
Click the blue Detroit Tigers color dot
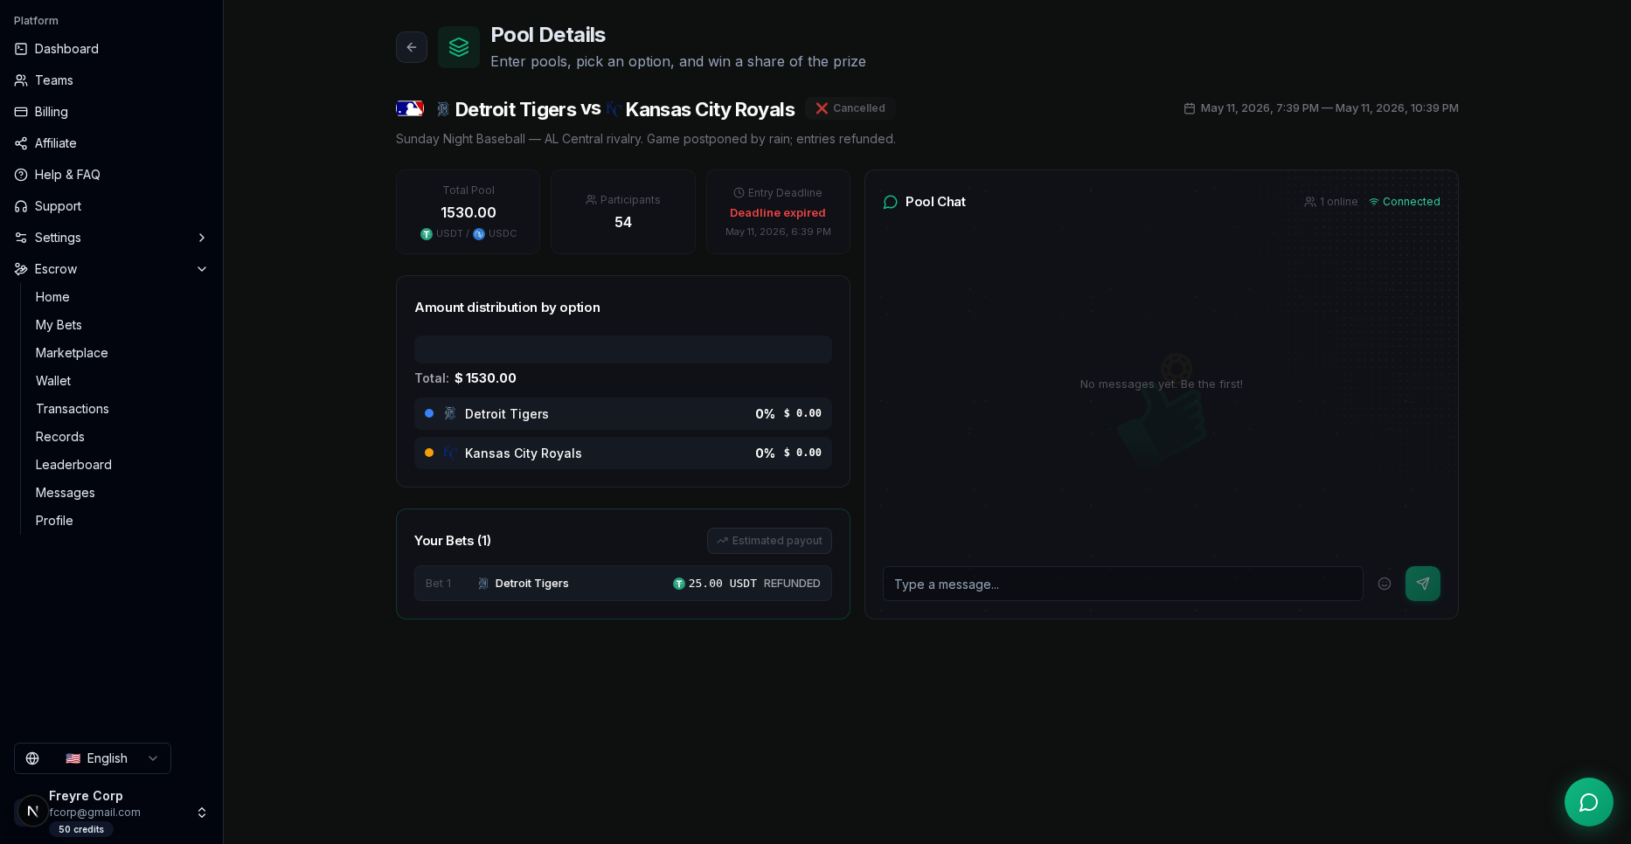point(429,413)
